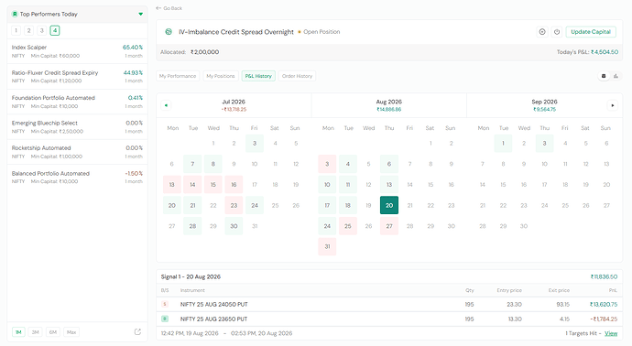
Task: Click the power icon beside Update Capital
Action: 557,32
